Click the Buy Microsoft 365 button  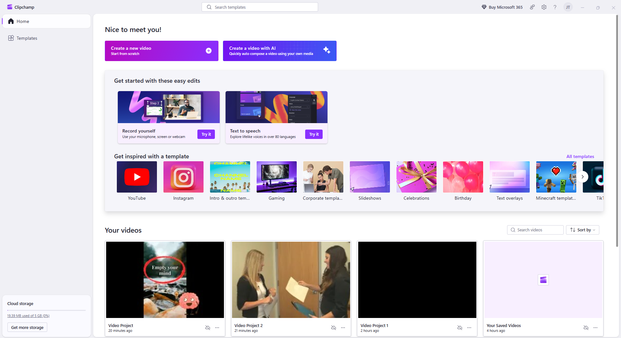pyautogui.click(x=502, y=7)
